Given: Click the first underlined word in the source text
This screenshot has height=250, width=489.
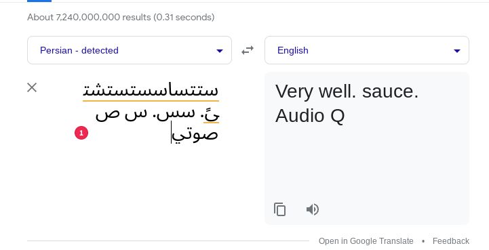Looking at the screenshot, I should 151,90.
